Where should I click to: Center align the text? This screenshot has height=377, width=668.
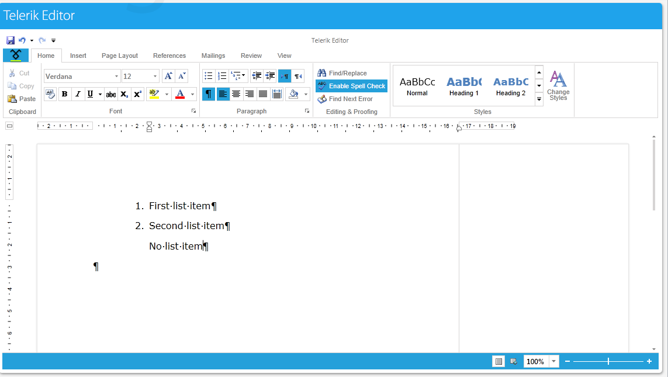pos(236,94)
